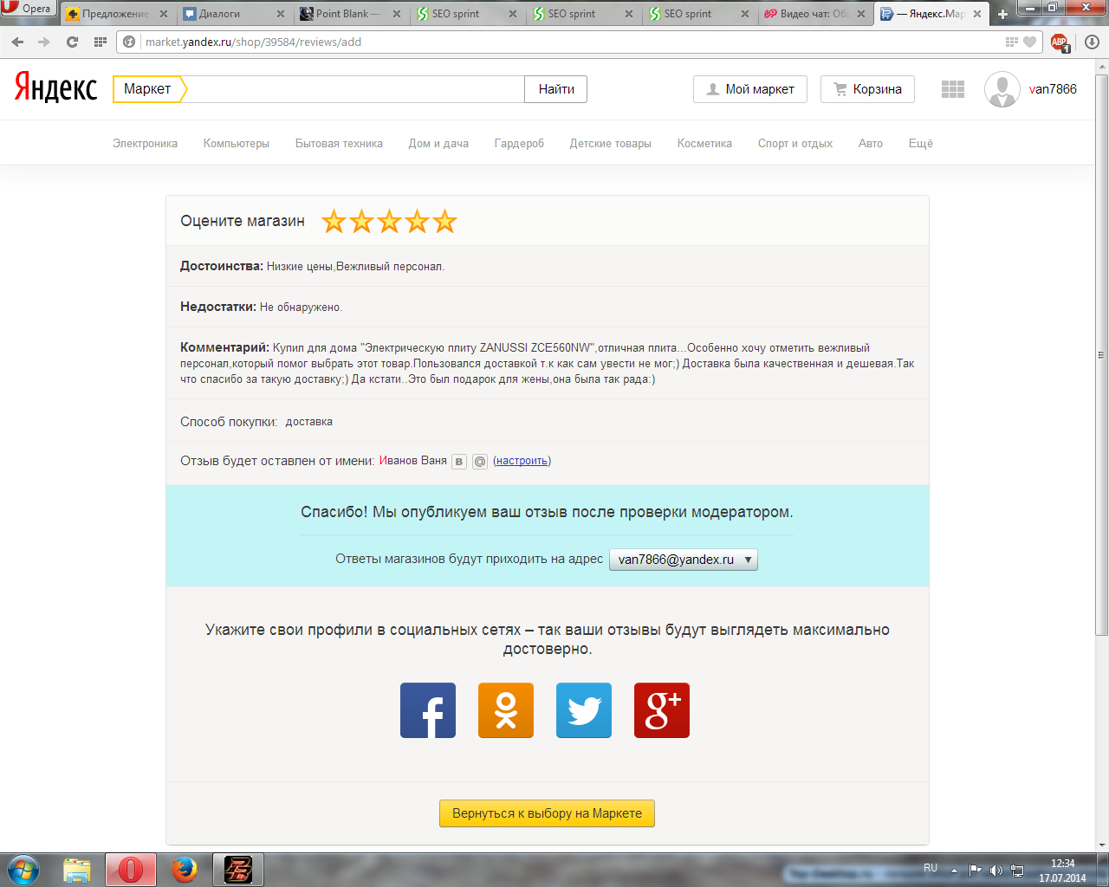The image size is (1109, 887).
Task: Open the Дом и дача category
Action: click(438, 144)
